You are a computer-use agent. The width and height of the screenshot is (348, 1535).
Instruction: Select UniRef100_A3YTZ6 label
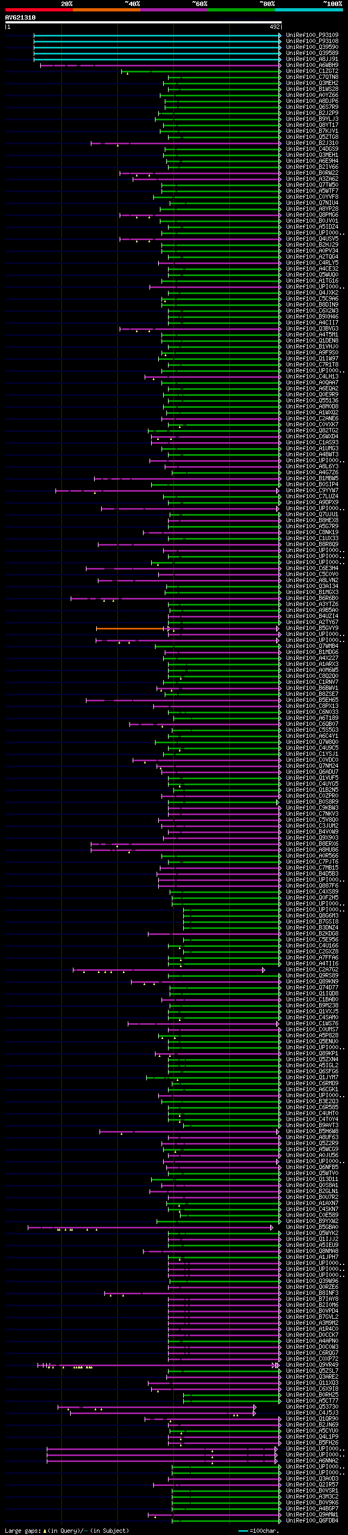click(312, 604)
